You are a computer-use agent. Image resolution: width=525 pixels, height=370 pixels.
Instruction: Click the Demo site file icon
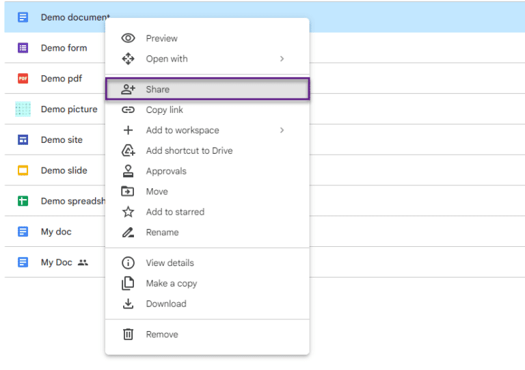(23, 140)
